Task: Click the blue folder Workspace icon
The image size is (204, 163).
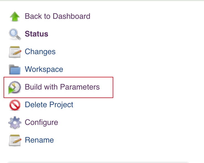Action: (x=15, y=70)
